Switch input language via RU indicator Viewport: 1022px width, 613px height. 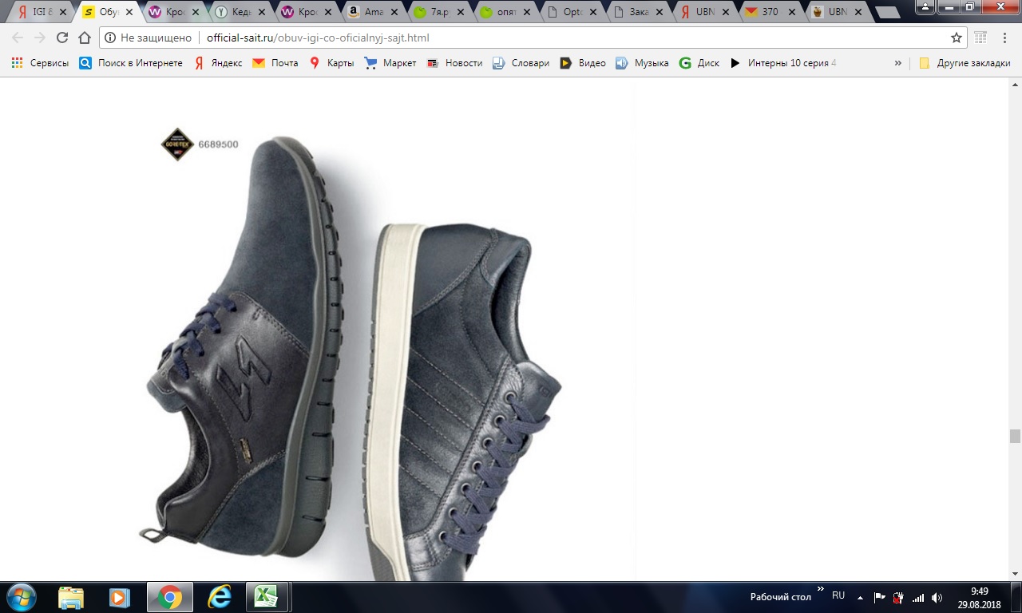[838, 595]
